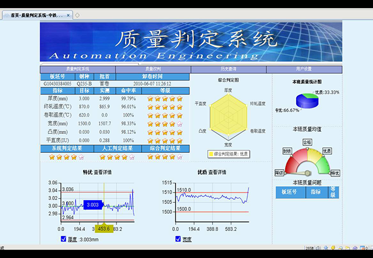Click first gold star in 凸度(mm) row
The height and width of the screenshot is (258, 373).
pyautogui.click(x=150, y=132)
